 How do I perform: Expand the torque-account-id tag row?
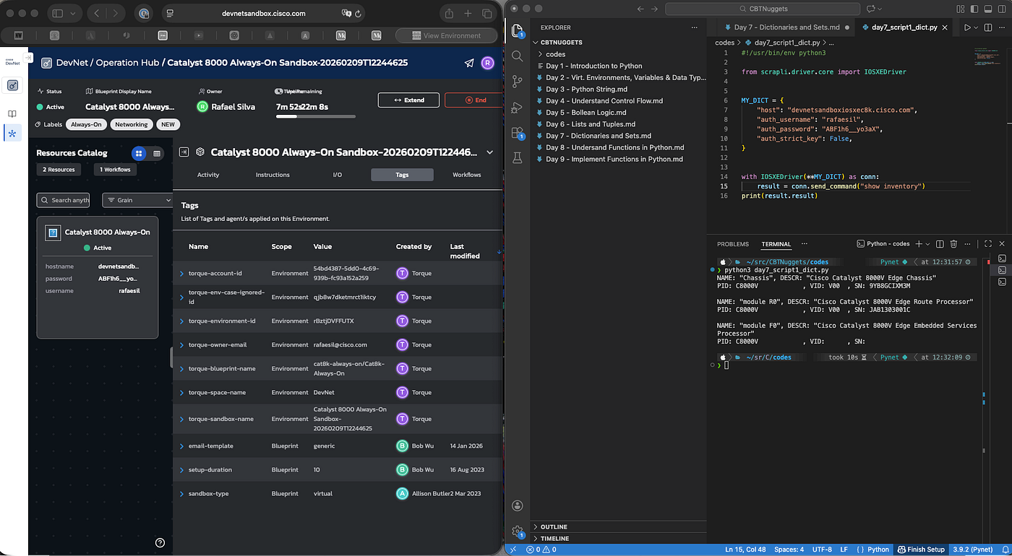[181, 274]
